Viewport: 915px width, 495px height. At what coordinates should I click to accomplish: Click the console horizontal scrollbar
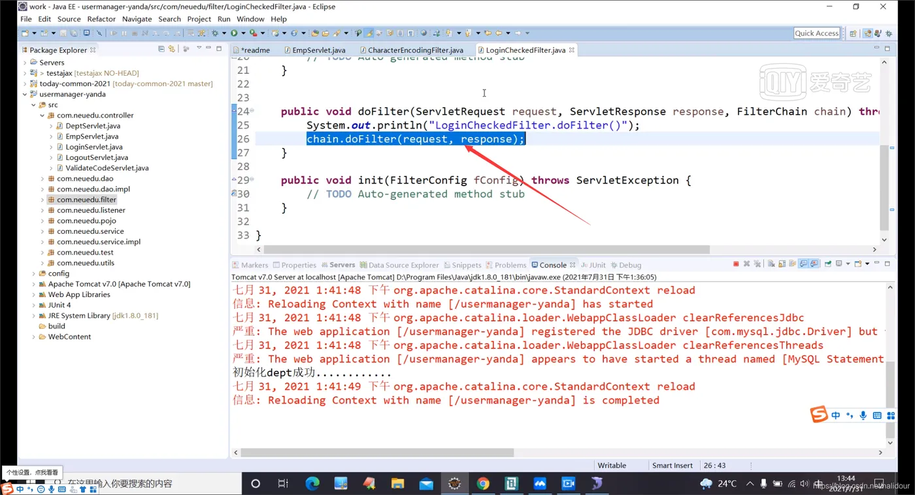point(377,452)
